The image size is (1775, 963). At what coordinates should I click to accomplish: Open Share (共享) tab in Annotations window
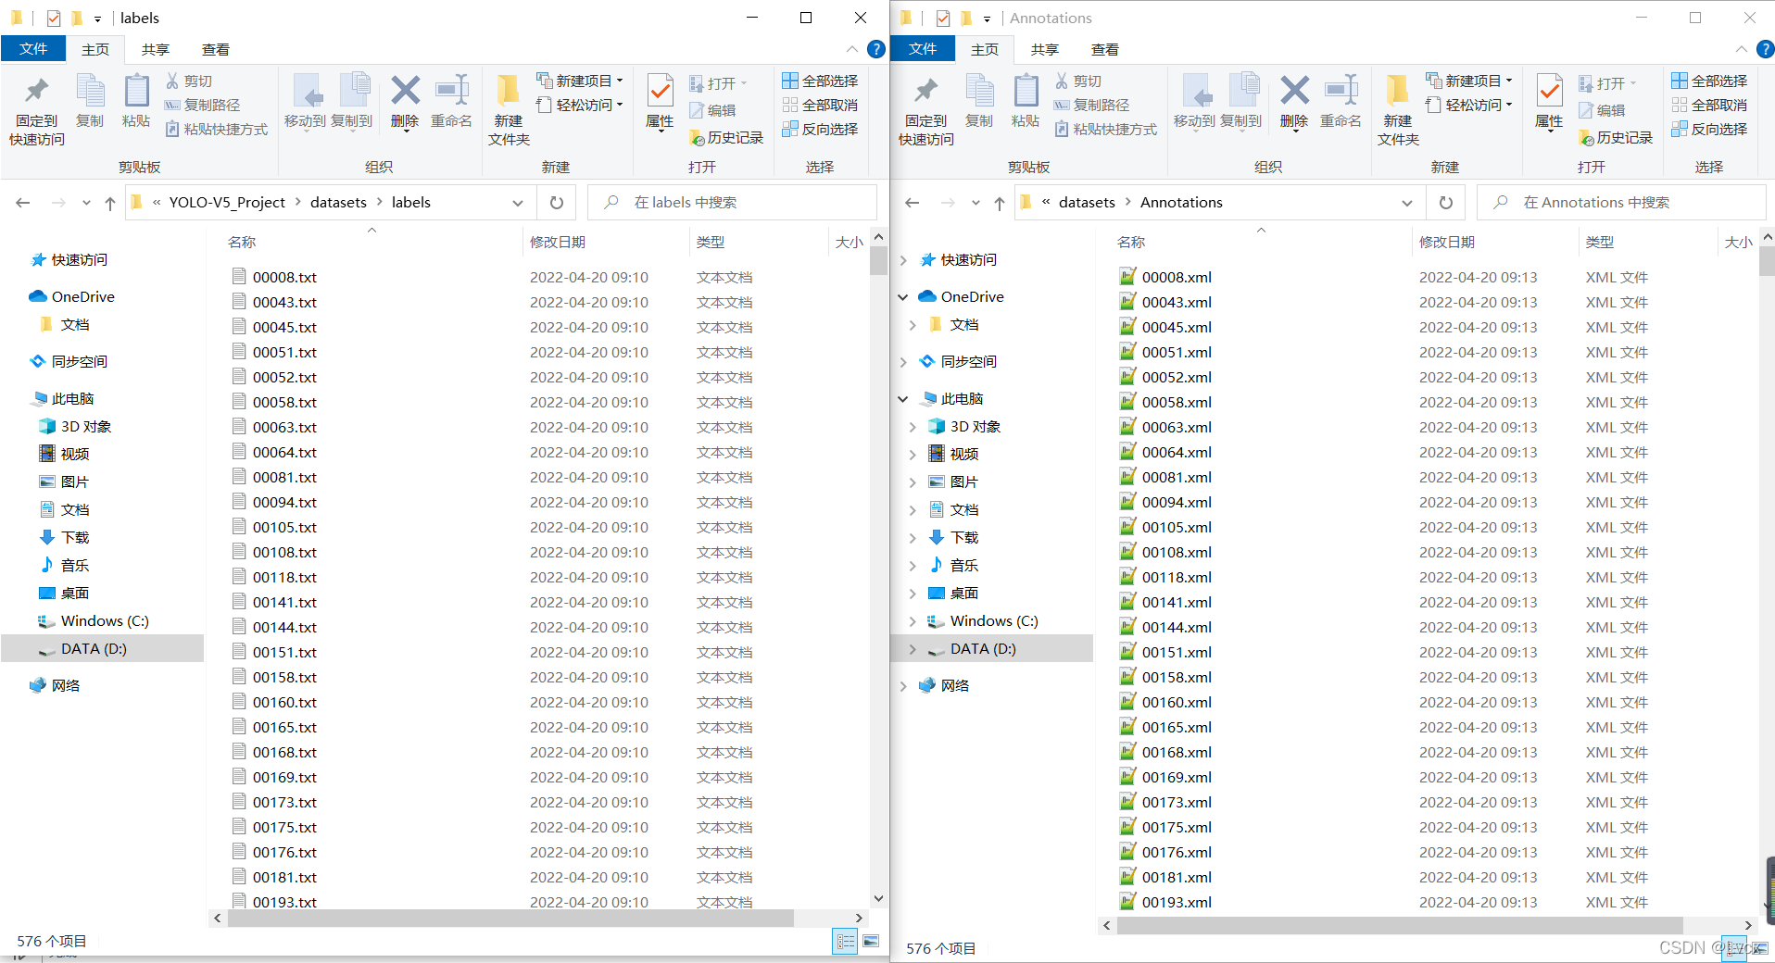pos(1045,49)
